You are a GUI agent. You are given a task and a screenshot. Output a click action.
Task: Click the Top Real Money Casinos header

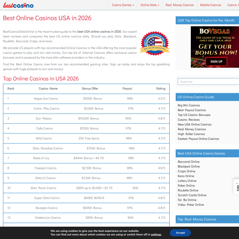[207, 219]
